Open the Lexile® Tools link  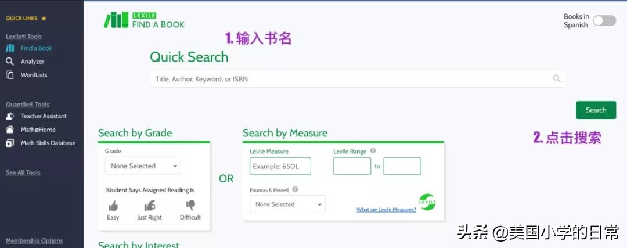coord(24,37)
